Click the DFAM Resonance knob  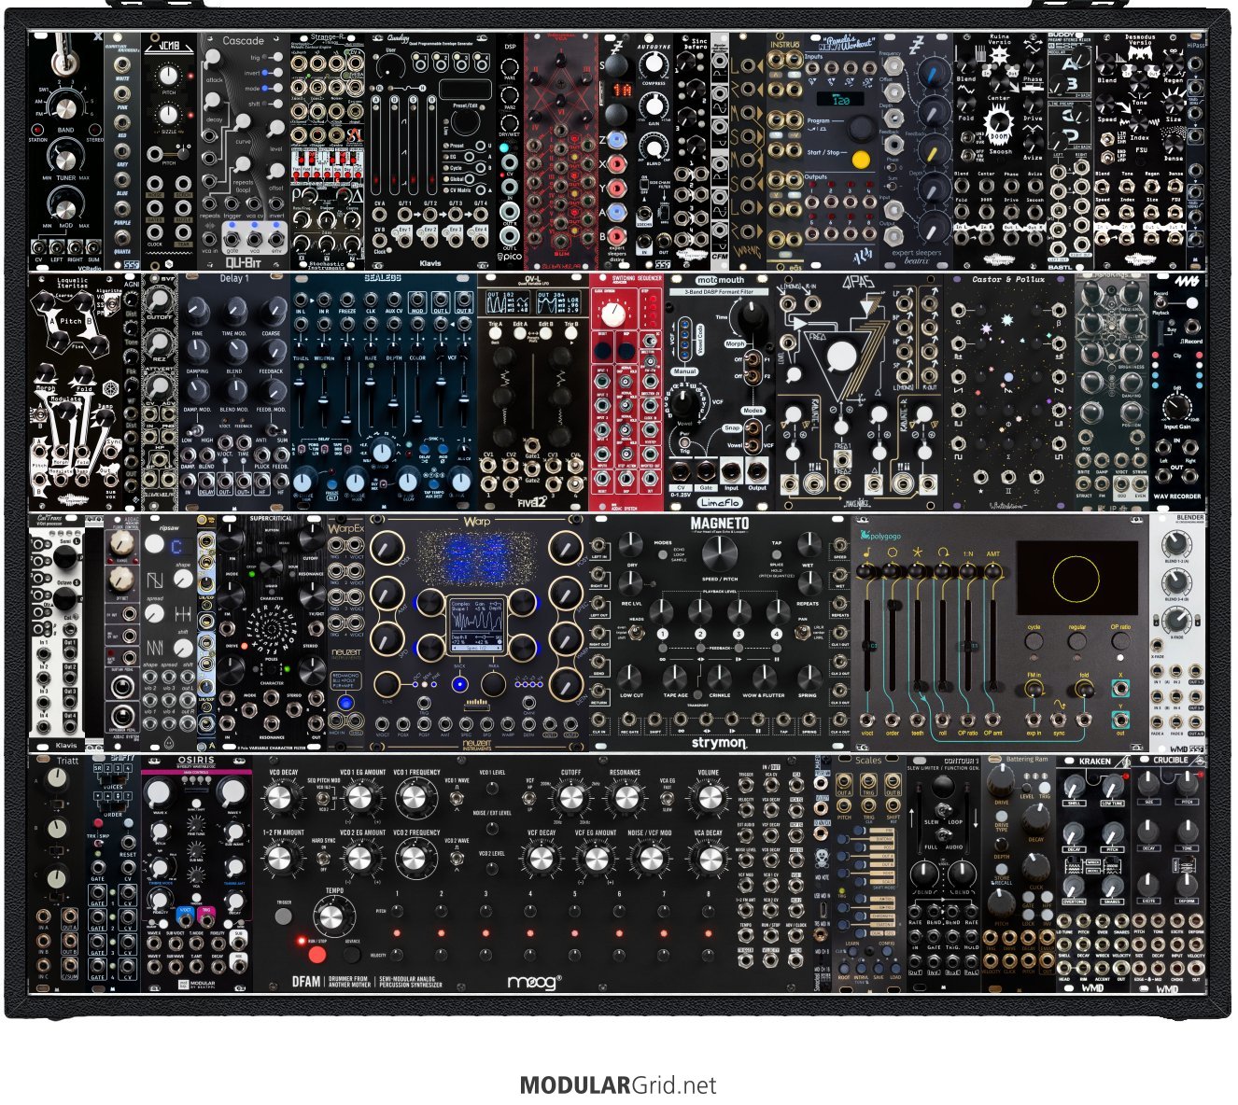[625, 798]
